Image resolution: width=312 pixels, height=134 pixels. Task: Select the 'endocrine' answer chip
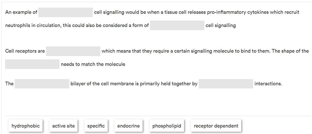(128, 126)
